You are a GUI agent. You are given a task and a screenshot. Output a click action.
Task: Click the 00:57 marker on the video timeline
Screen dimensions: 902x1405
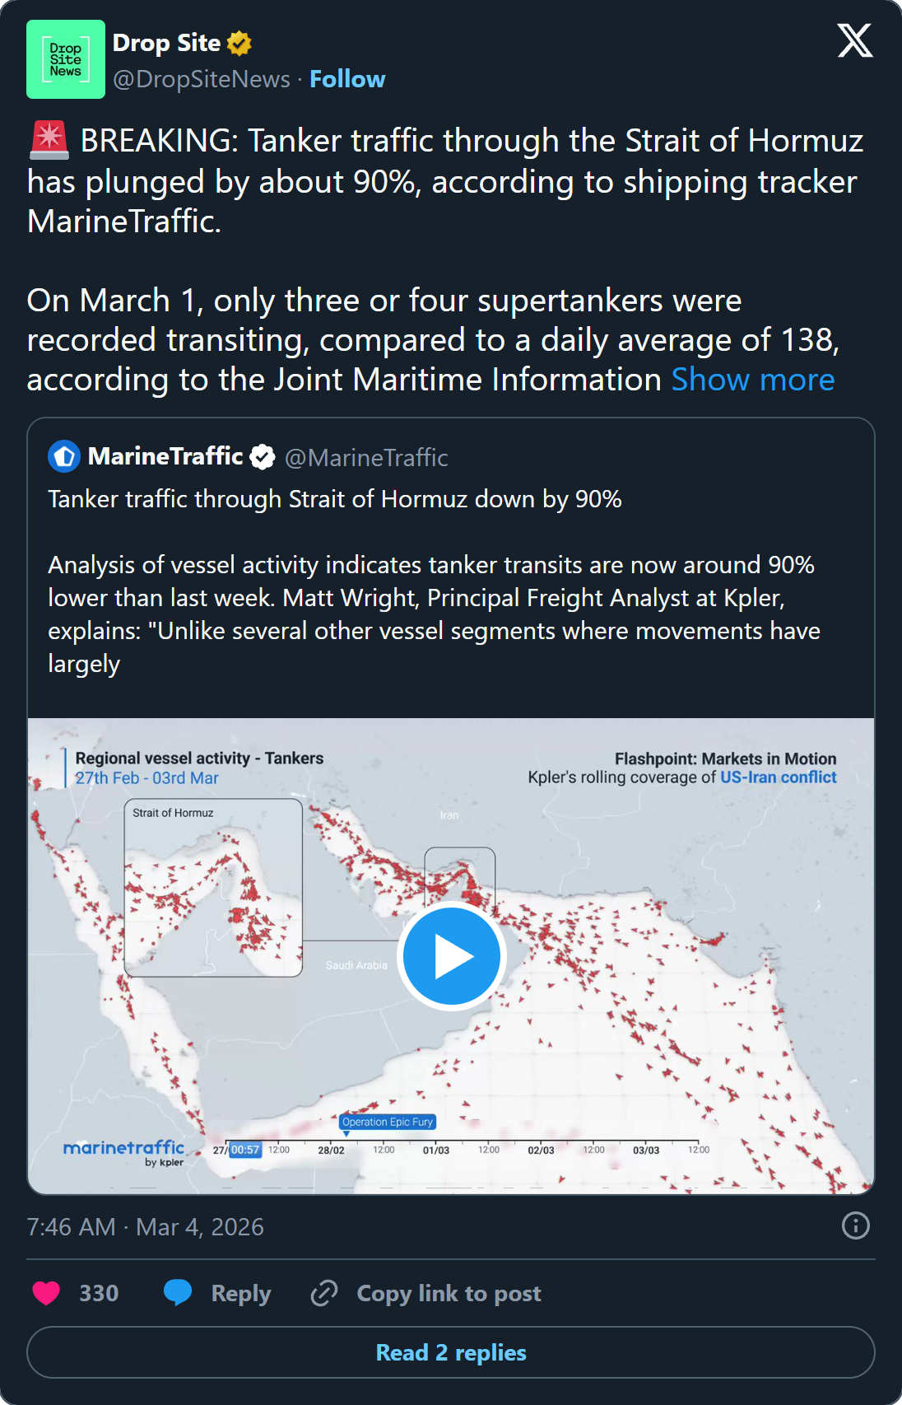coord(244,1149)
